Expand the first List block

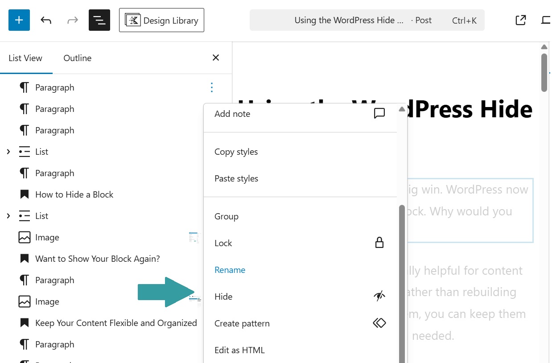tap(8, 152)
